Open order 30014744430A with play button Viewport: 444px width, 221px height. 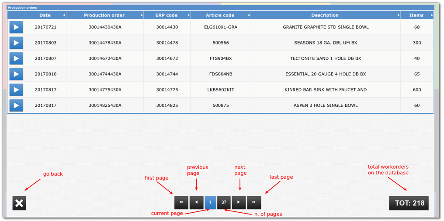16,74
